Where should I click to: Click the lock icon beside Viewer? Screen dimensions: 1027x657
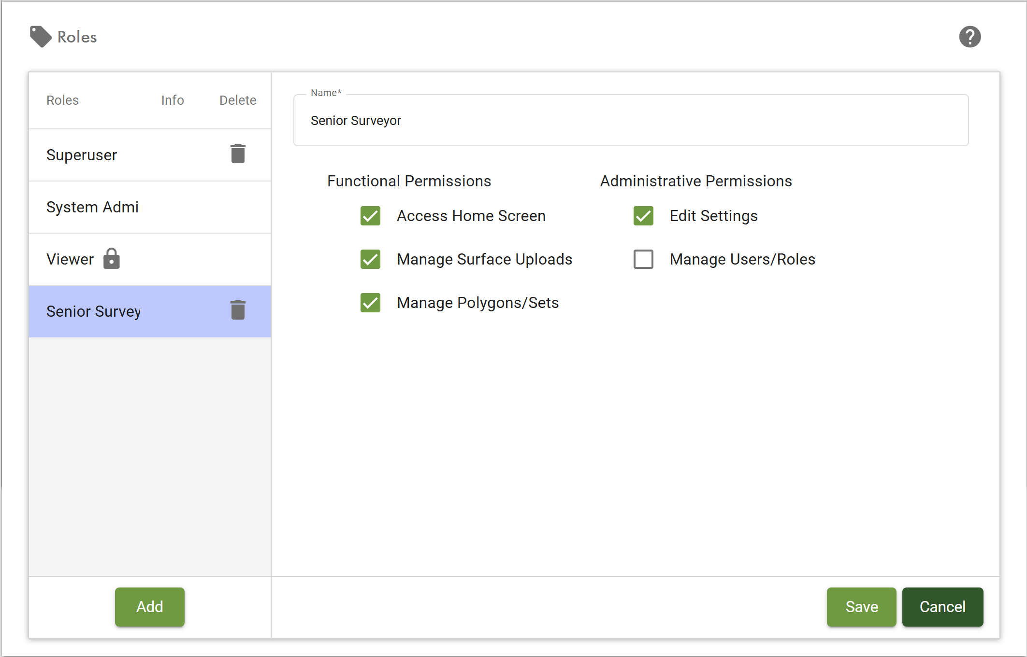coord(112,259)
